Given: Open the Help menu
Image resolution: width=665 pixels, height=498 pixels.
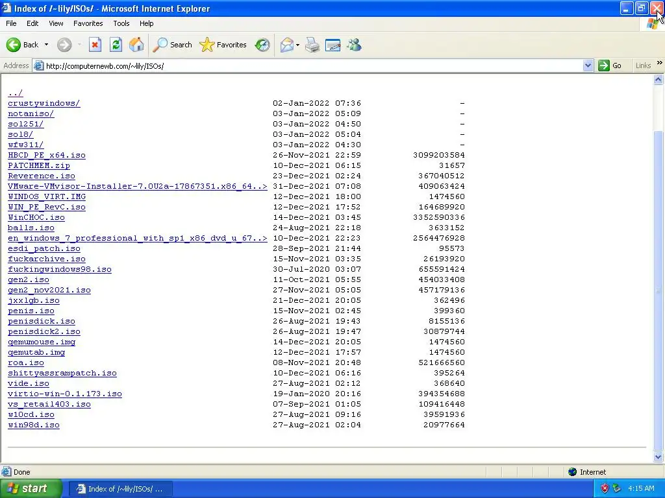Looking at the screenshot, I should tap(146, 23).
